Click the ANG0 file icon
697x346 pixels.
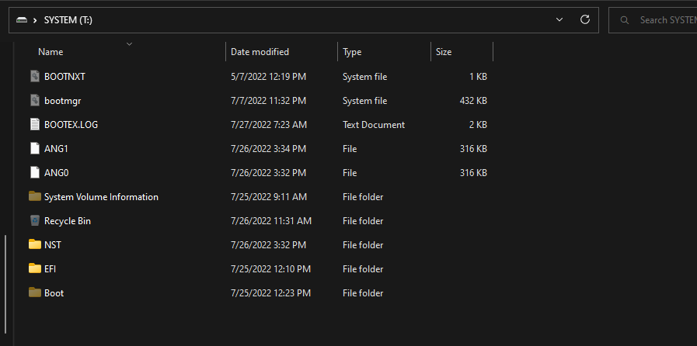tap(34, 172)
